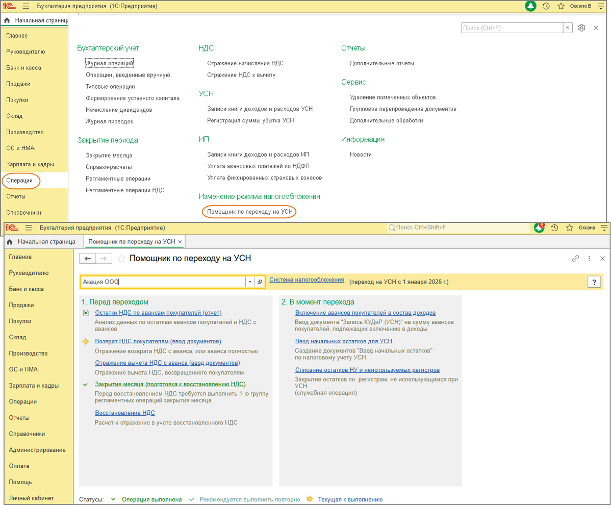Click notification bell with badge in the lower window
The height and width of the screenshot is (506, 612).
pyautogui.click(x=539, y=227)
